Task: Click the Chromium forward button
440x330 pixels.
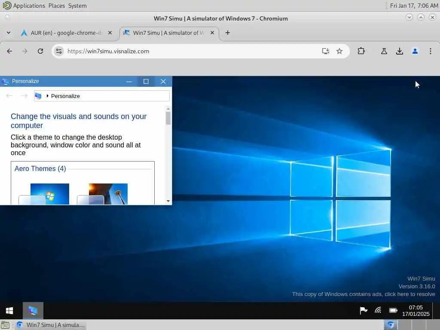Action: pyautogui.click(x=25, y=51)
